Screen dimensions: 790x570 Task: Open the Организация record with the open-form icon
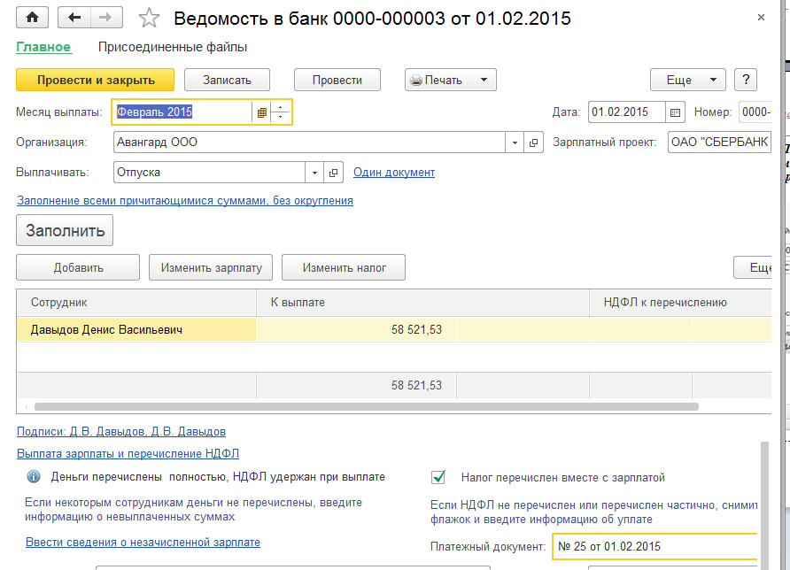click(x=534, y=142)
